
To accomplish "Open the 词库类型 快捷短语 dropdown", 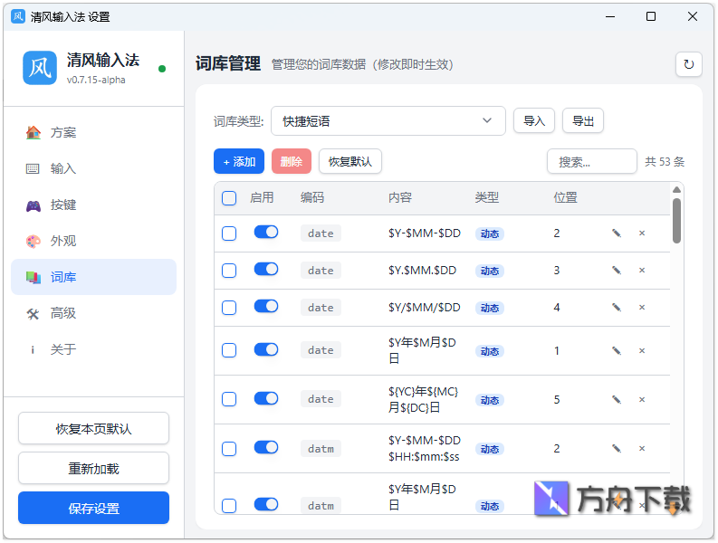I will pyautogui.click(x=388, y=121).
